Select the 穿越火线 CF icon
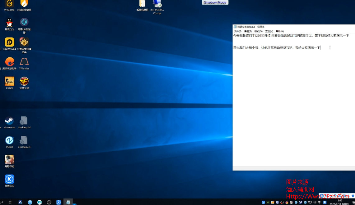This screenshot has width=355, height=205. [x=24, y=83]
